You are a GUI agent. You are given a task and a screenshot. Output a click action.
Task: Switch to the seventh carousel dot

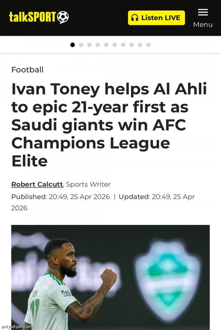tap(123, 45)
